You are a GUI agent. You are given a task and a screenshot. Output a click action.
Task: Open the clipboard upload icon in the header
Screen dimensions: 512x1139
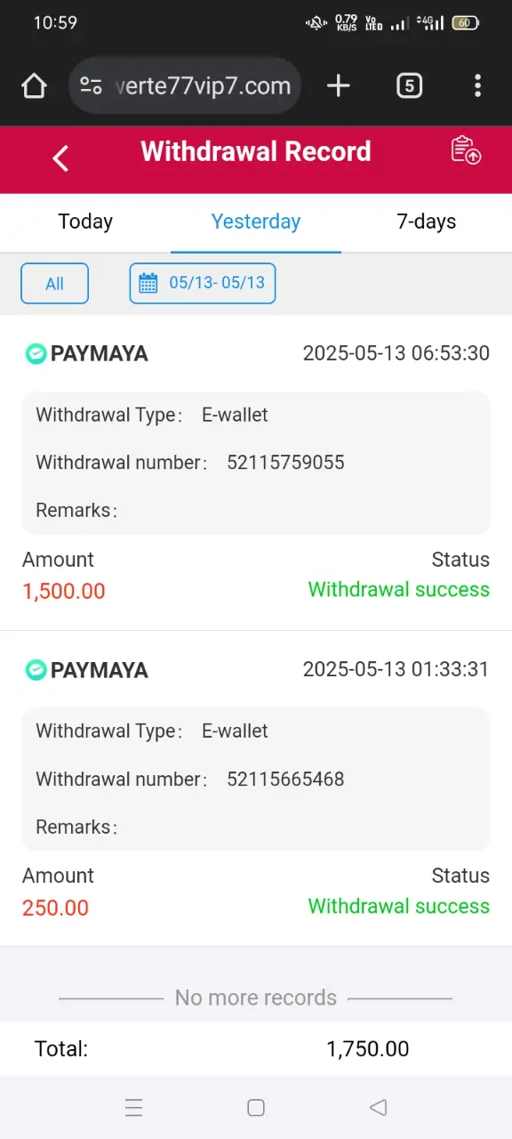466,150
